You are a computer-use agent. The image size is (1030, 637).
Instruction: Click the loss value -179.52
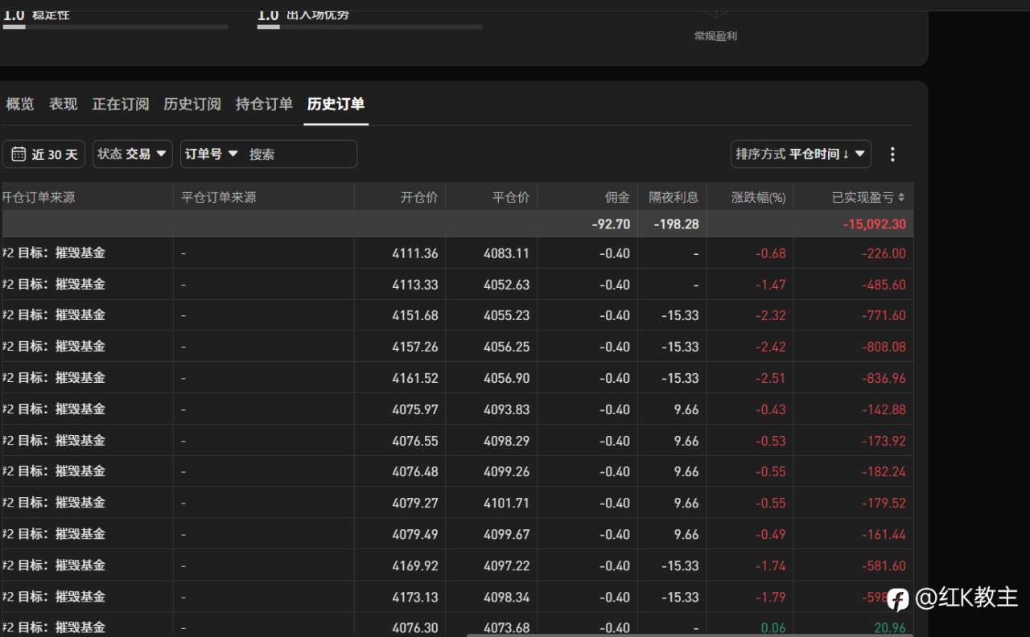click(x=884, y=503)
